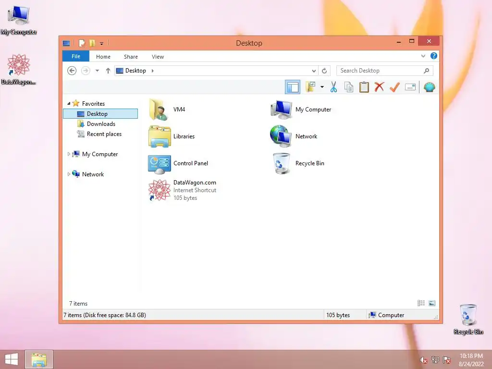Click the window system icon in title bar
This screenshot has width=492, height=369.
(x=66, y=43)
